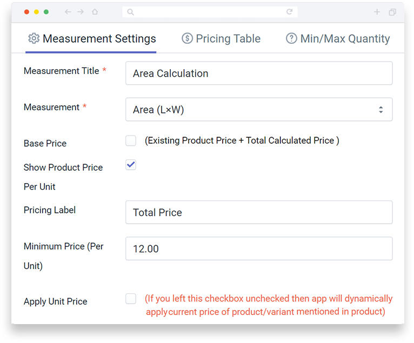Click the browser forward arrow
414x343 pixels.
(x=81, y=12)
